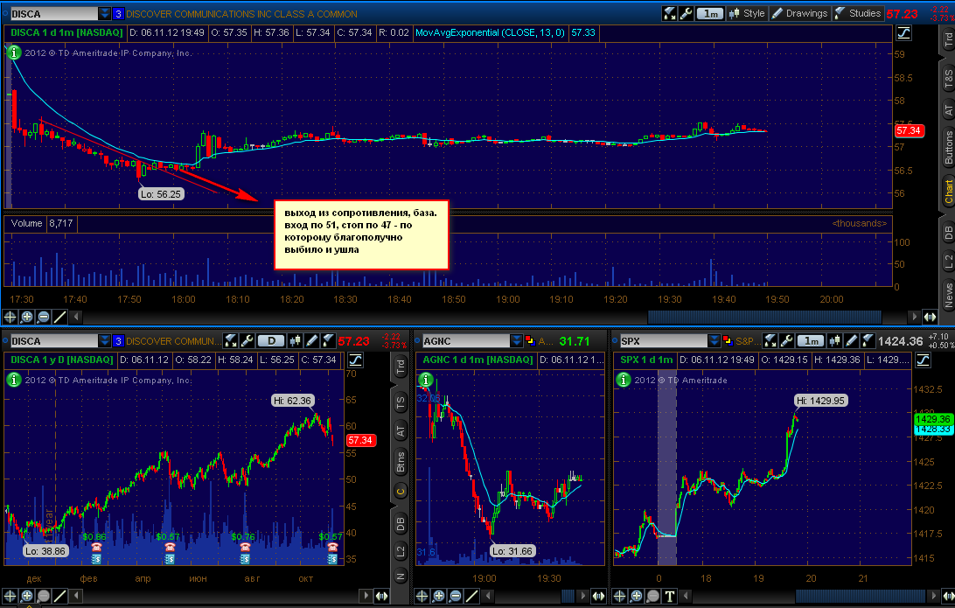Open the L2 side tab of top chart
The image size is (955, 608).
[x=948, y=262]
